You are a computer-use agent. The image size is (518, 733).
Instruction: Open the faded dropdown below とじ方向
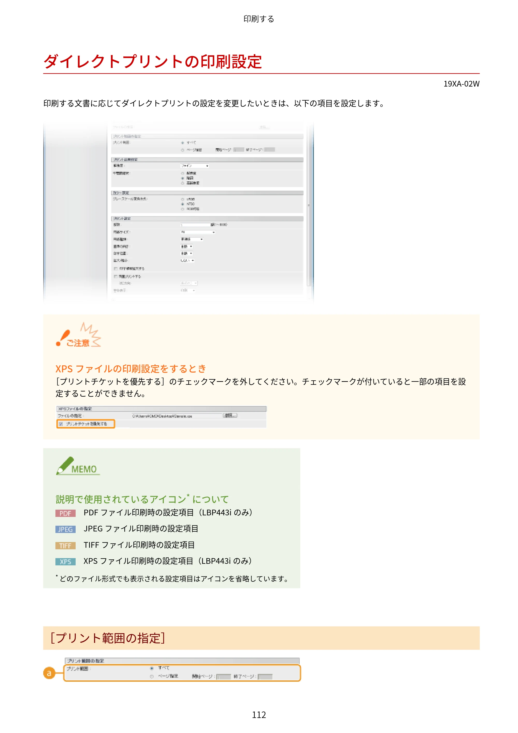click(x=188, y=290)
